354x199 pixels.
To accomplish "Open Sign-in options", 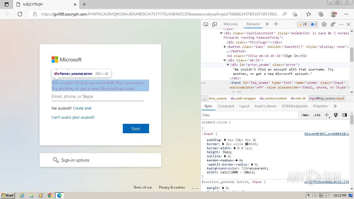I will [x=100, y=160].
